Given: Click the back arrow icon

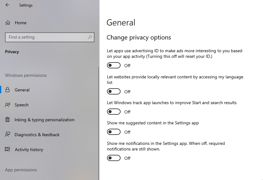Looking at the screenshot, I should (x=7, y=5).
